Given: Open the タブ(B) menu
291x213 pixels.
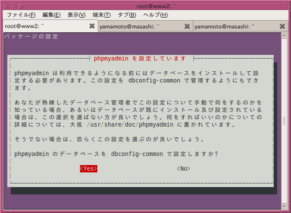Looking at the screenshot, I should click(127, 15).
